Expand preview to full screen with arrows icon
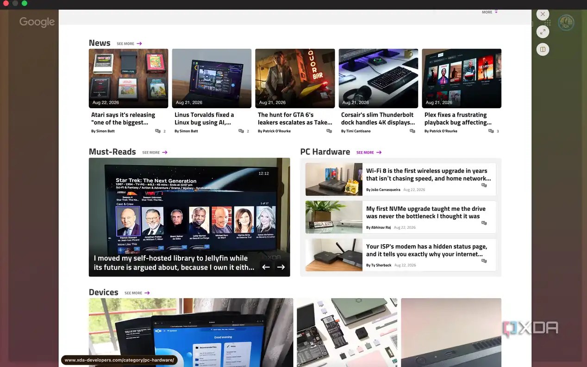This screenshot has height=367, width=587. (543, 31)
